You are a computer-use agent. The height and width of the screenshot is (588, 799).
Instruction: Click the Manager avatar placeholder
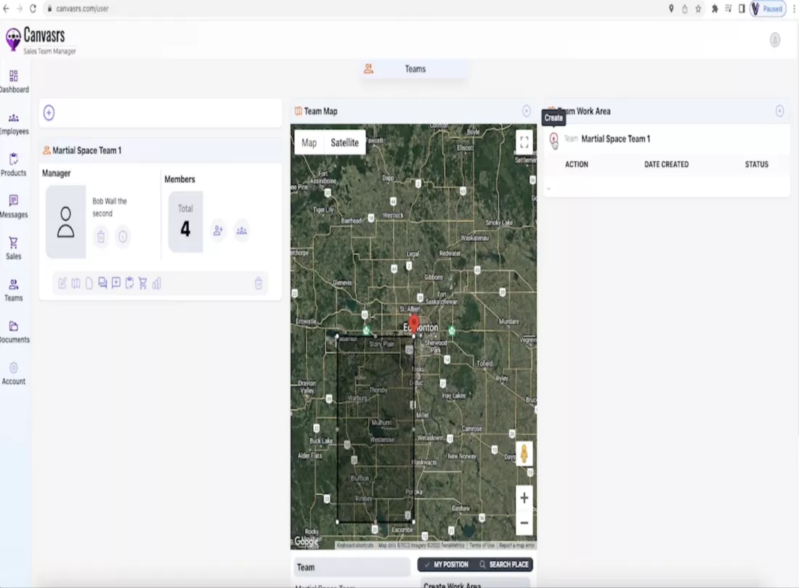tap(65, 221)
